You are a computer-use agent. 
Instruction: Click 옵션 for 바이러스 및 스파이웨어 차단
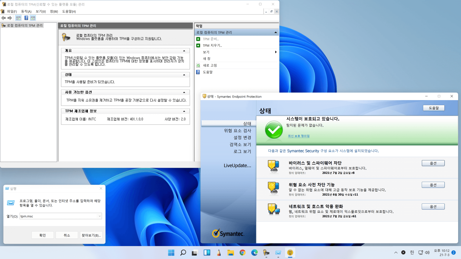click(x=433, y=163)
